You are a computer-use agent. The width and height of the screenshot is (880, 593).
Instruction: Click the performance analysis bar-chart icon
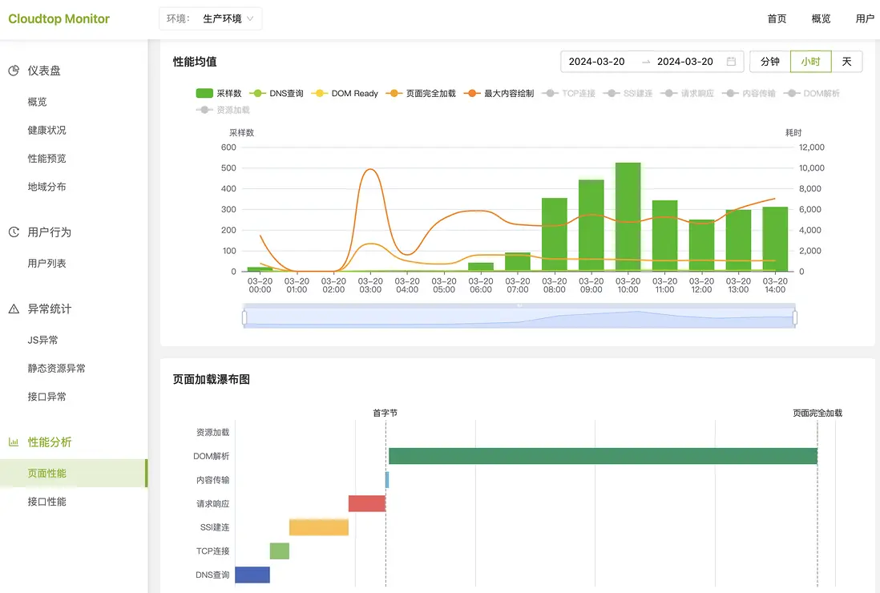[x=14, y=442]
